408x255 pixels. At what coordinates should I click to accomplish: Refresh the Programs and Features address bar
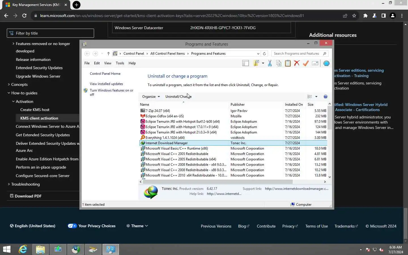click(264, 54)
